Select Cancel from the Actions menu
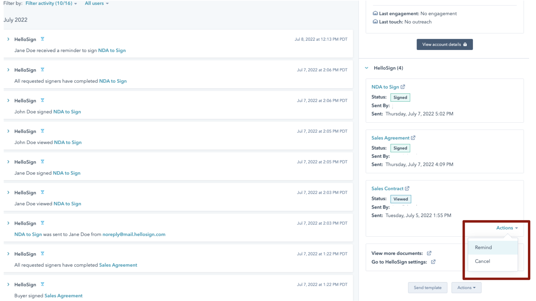Screen dimensions: 536x301 pyautogui.click(x=482, y=261)
